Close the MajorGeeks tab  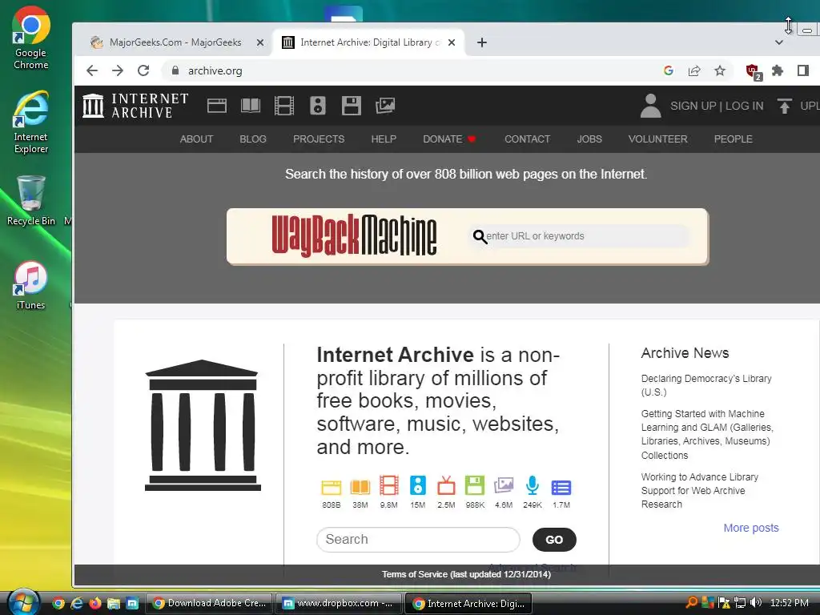pos(260,42)
